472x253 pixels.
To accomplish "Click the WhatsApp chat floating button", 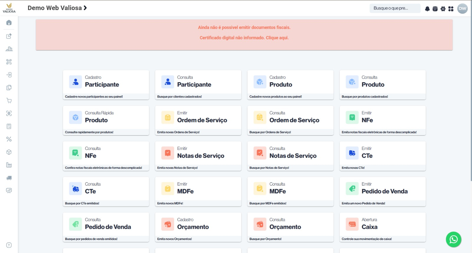I will click(x=453, y=239).
